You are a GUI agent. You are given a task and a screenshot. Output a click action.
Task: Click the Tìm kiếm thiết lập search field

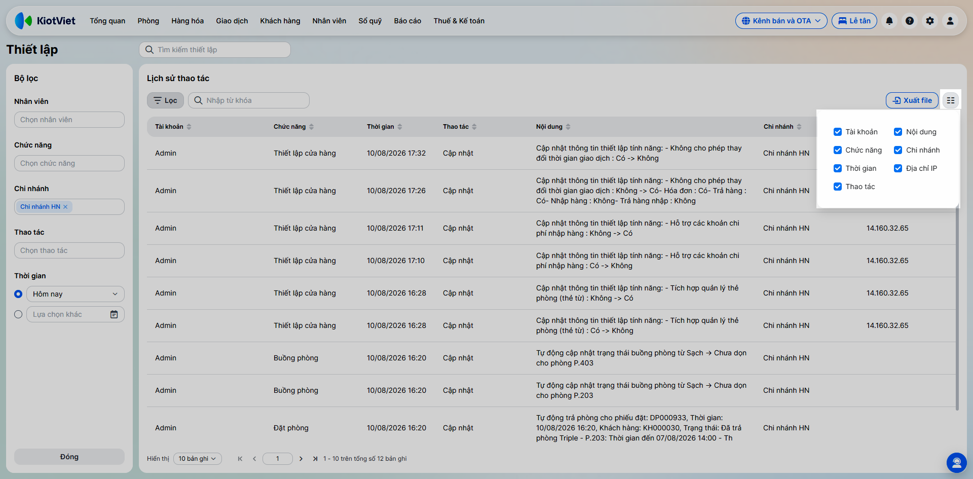coord(215,50)
